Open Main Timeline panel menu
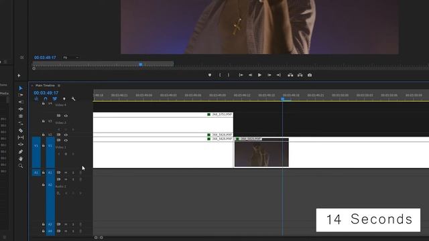Image resolution: width=429 pixels, height=241 pixels. (x=59, y=86)
